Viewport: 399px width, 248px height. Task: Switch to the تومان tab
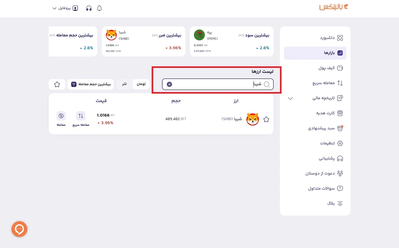141,84
